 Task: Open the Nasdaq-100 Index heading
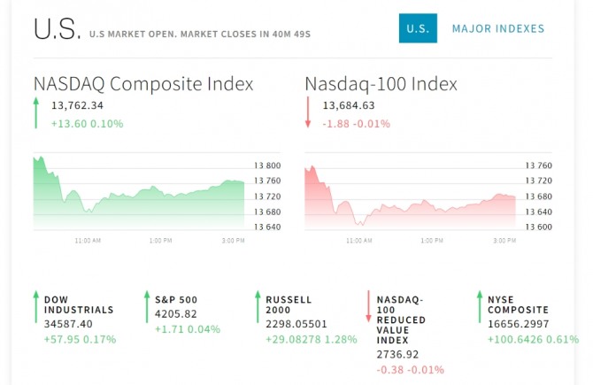(381, 84)
